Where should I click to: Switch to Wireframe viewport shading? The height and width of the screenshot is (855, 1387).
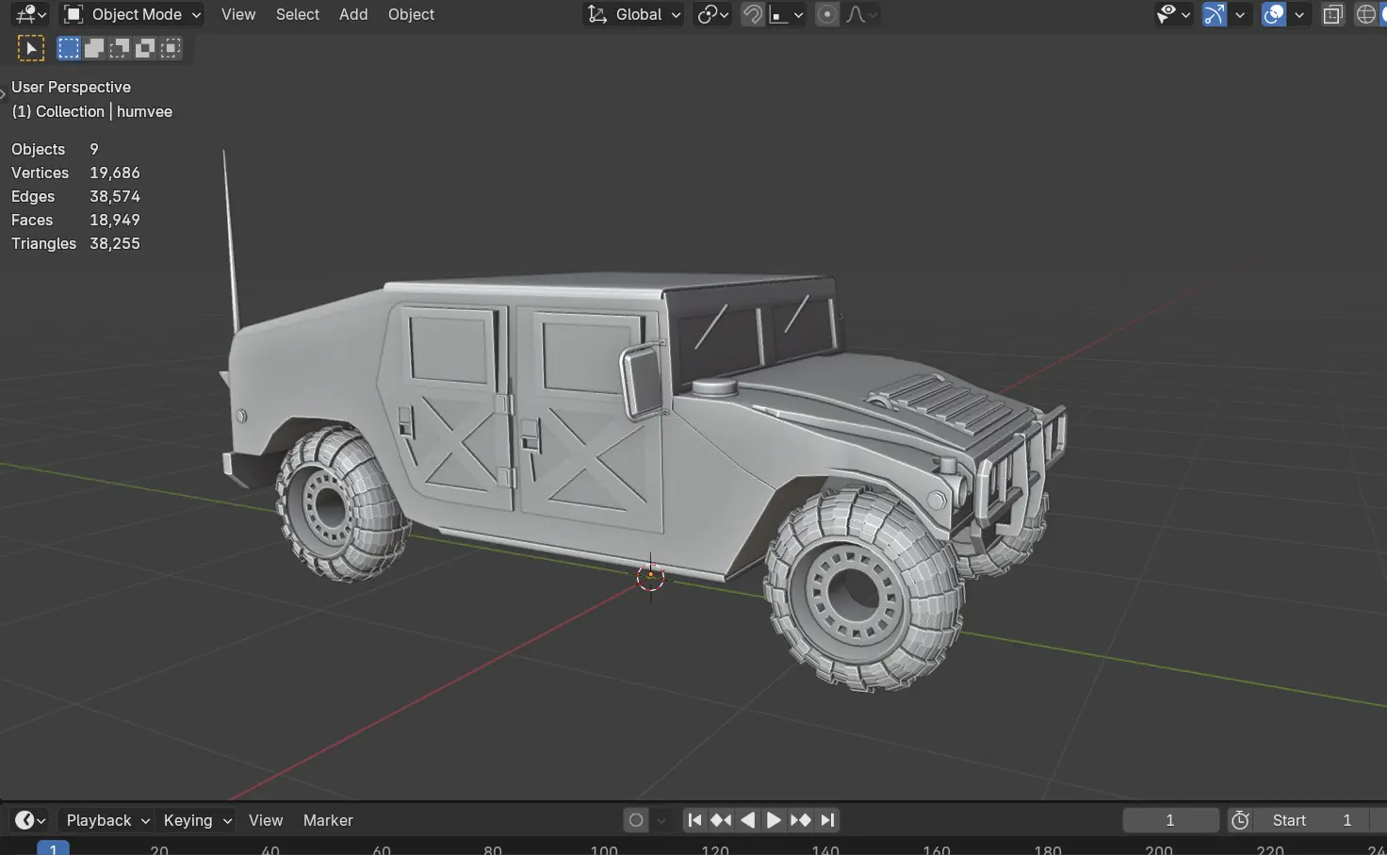[x=1365, y=14]
